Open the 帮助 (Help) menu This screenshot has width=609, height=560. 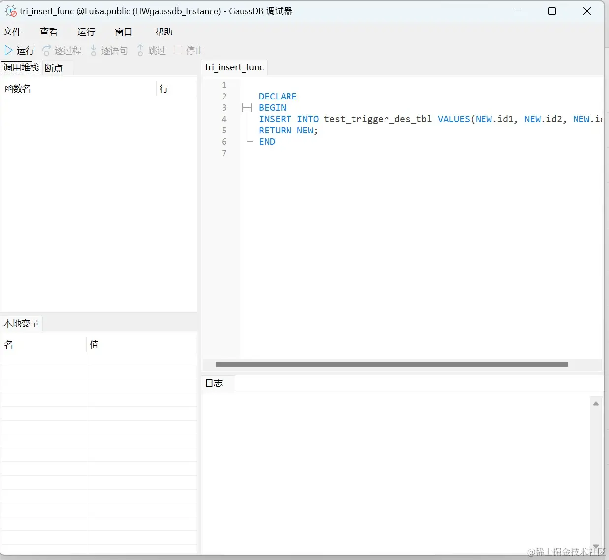(164, 32)
